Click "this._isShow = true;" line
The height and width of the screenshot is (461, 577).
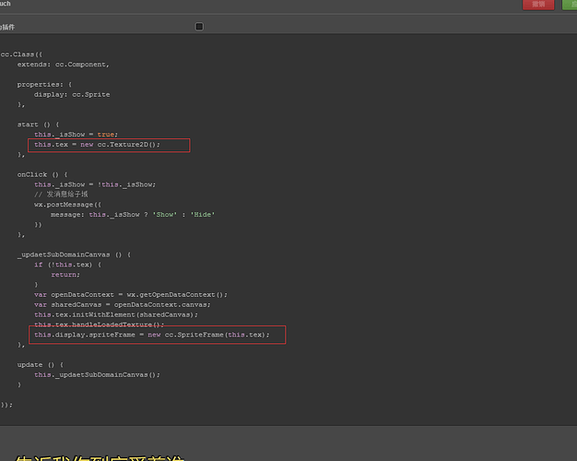[77, 135]
